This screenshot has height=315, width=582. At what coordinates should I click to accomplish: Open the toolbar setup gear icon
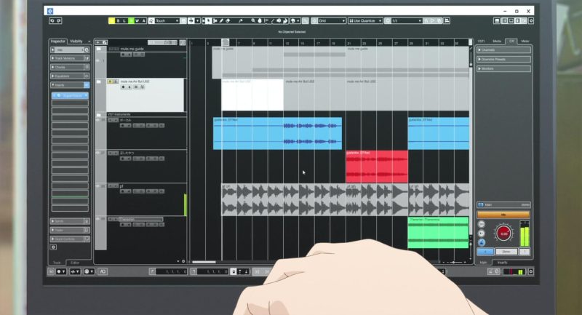pos(531,21)
